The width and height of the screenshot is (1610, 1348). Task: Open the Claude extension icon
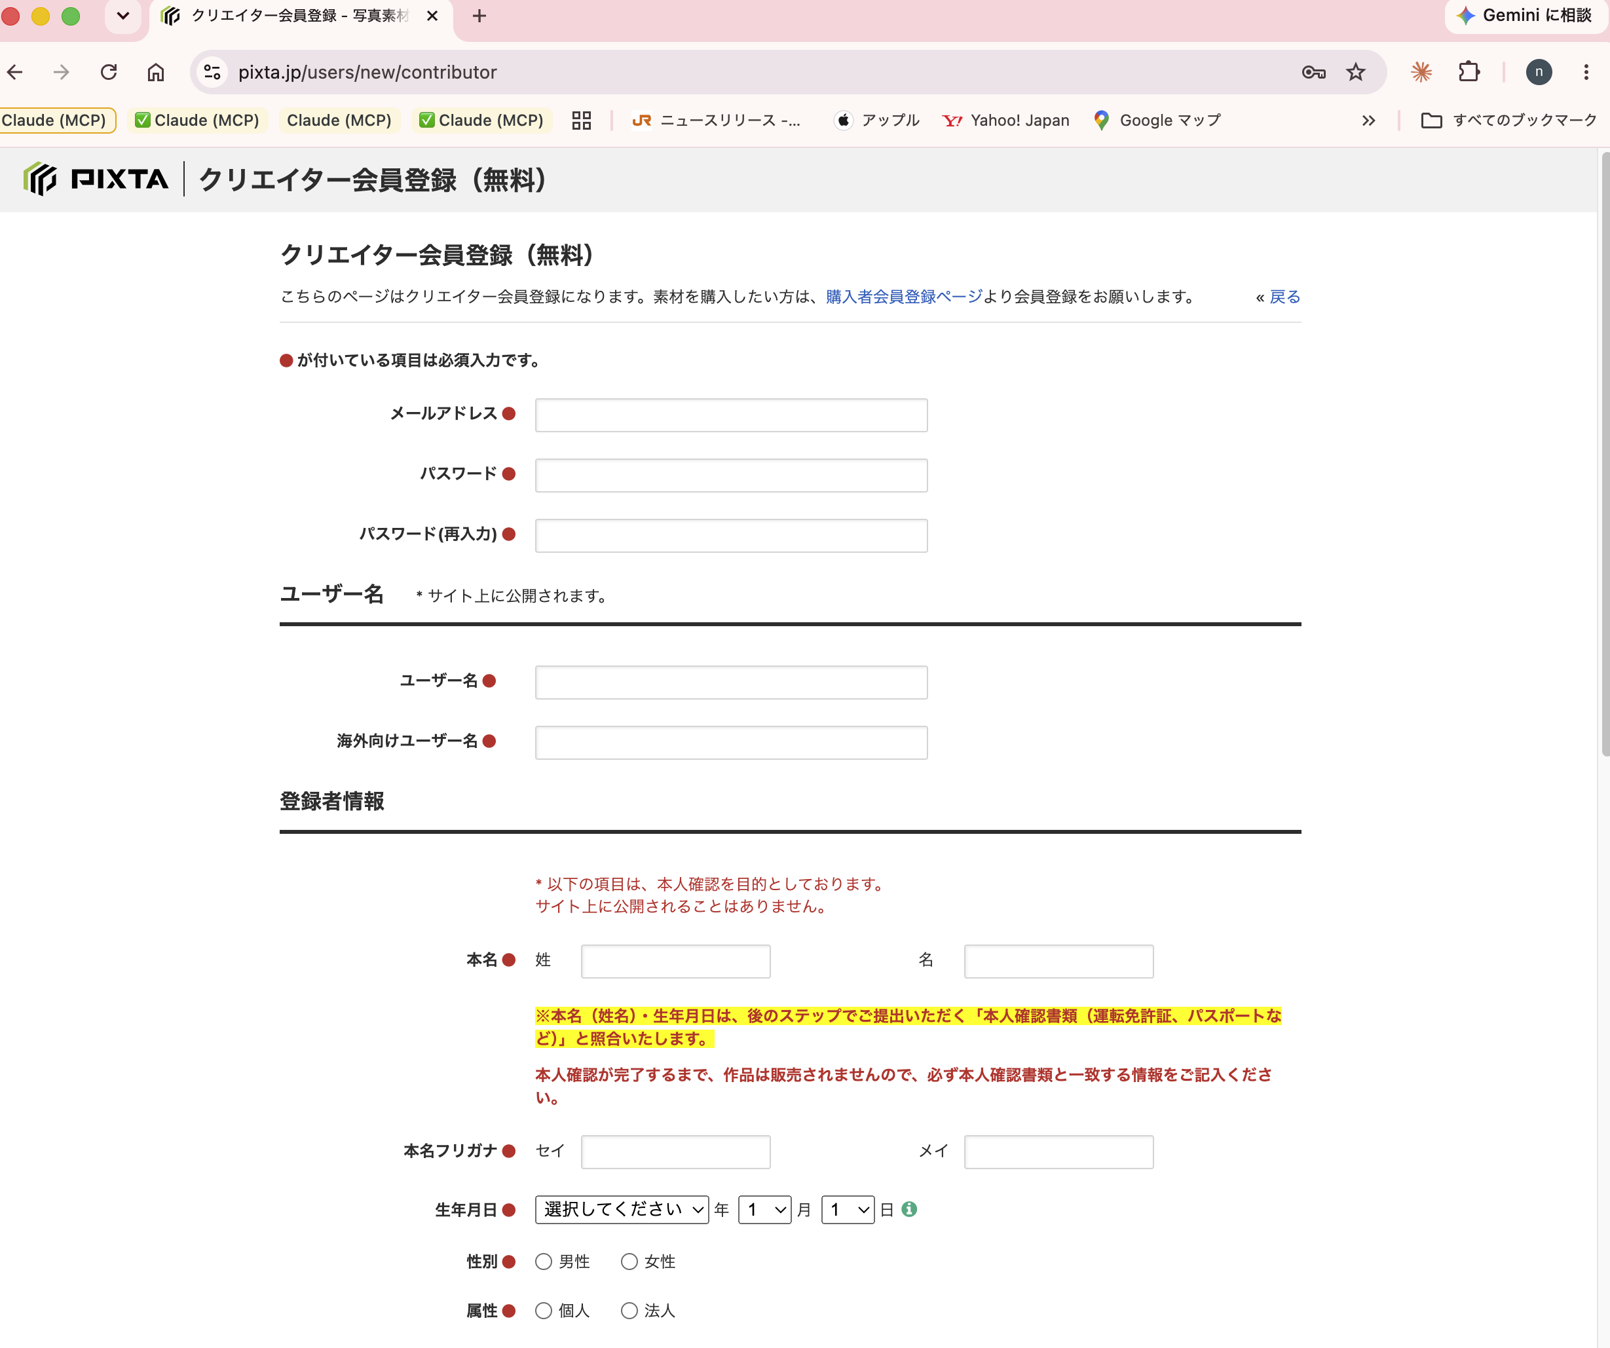coord(1421,72)
